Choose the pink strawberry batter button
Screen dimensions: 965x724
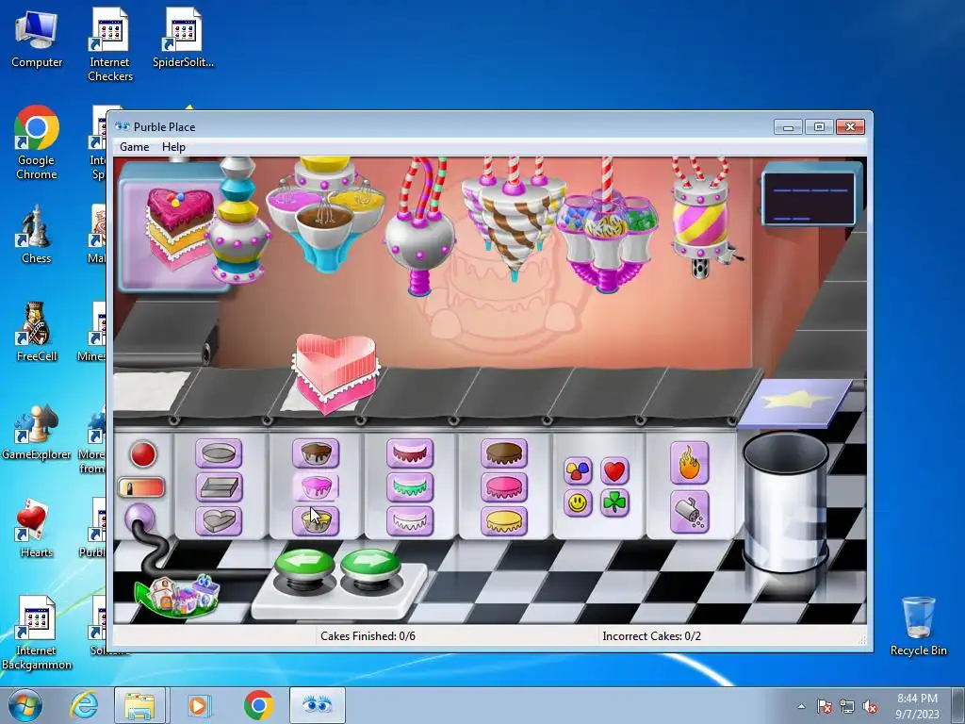[316, 487]
